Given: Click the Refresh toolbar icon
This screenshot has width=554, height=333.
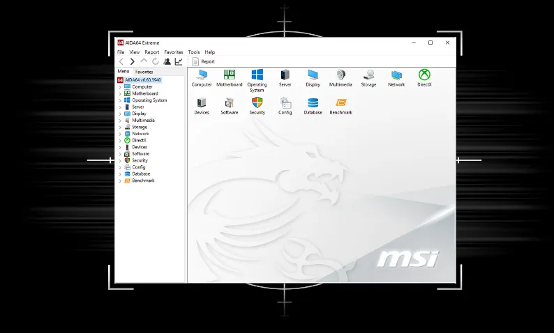Looking at the screenshot, I should [155, 61].
